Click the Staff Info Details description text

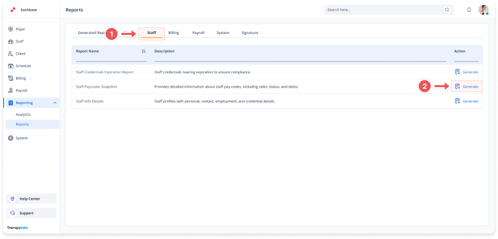215,101
